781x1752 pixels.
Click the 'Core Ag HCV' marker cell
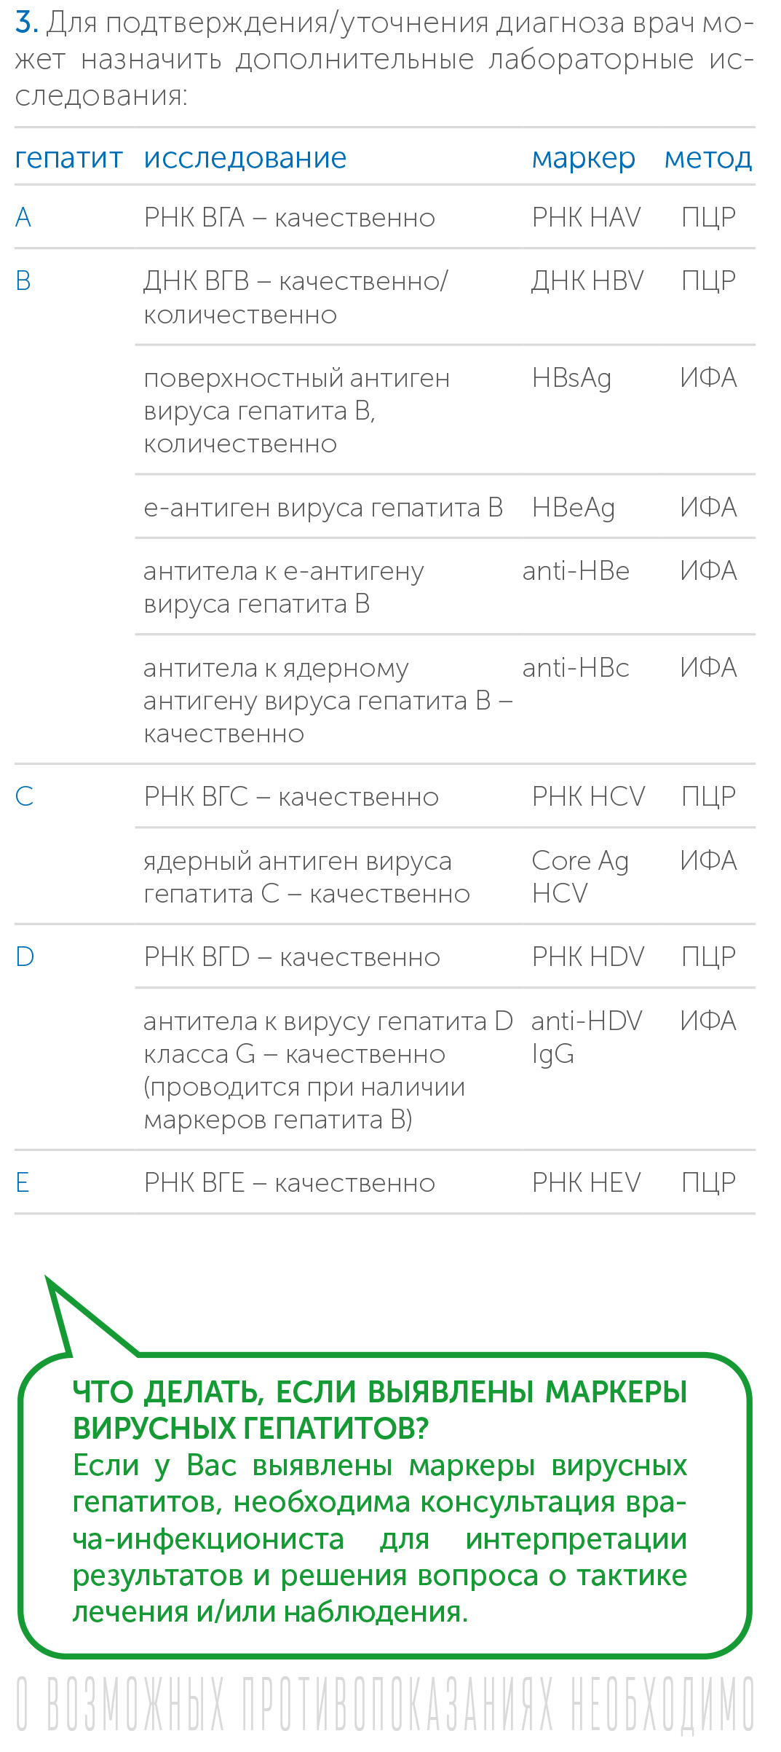tap(580, 877)
